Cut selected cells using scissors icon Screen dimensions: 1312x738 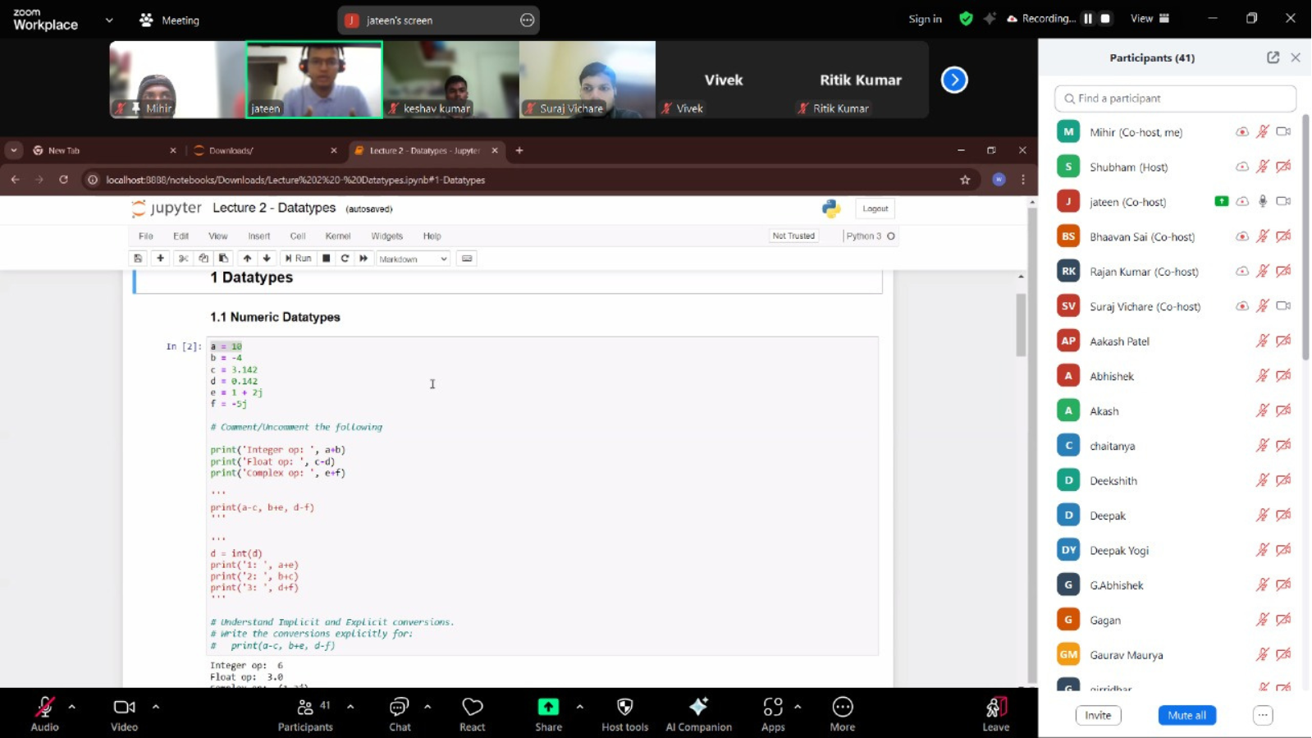click(183, 259)
